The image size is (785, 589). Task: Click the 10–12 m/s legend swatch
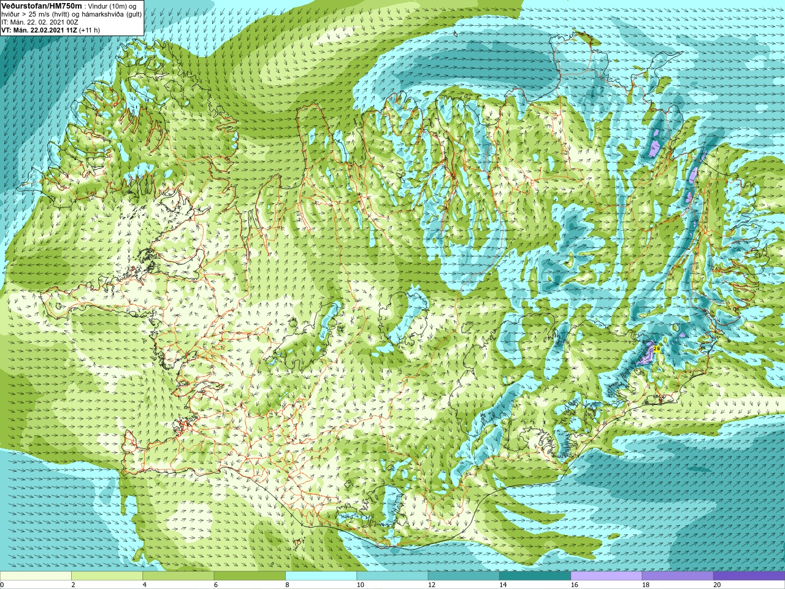click(392, 576)
